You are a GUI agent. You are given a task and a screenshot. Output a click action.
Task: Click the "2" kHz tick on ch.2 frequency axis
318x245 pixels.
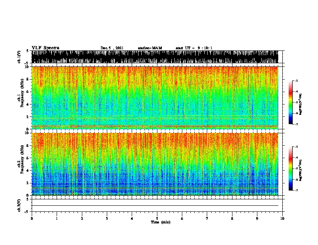28,183
